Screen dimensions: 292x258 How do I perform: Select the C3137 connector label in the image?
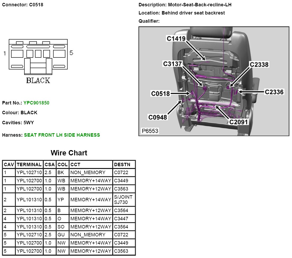(x=173, y=64)
